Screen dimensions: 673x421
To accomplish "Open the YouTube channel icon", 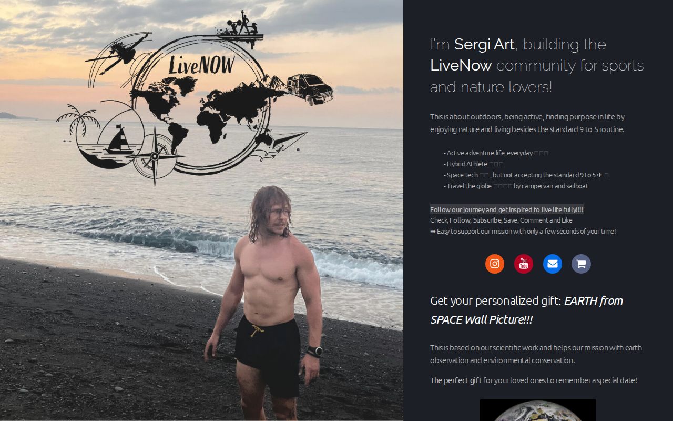I will tap(524, 264).
